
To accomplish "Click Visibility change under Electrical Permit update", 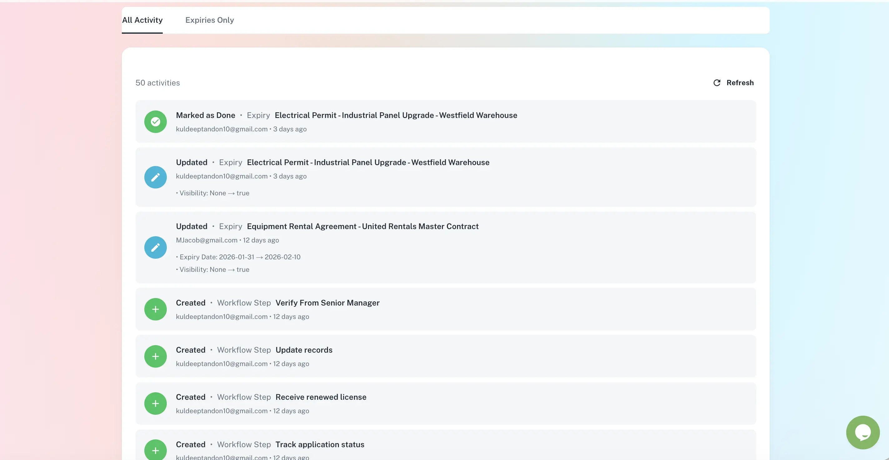I will [x=213, y=193].
